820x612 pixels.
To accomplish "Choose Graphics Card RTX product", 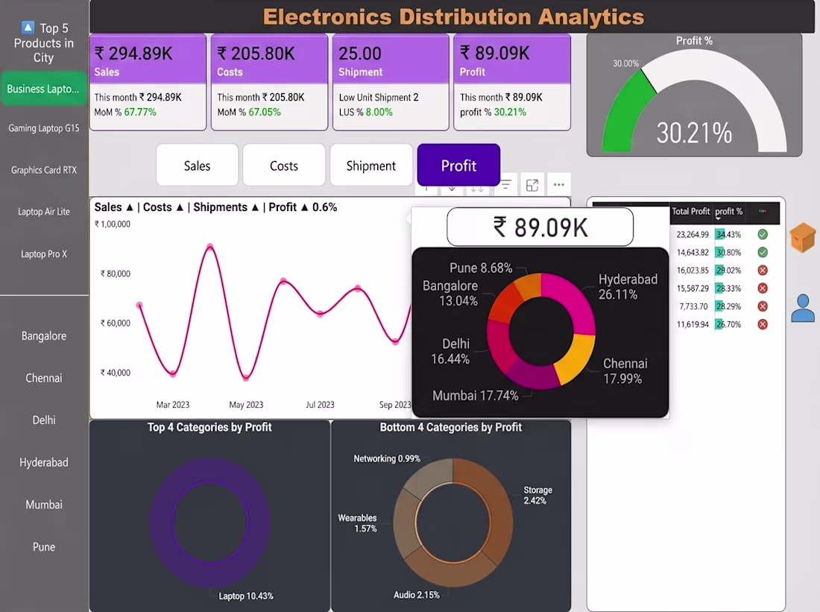I will 43,170.
